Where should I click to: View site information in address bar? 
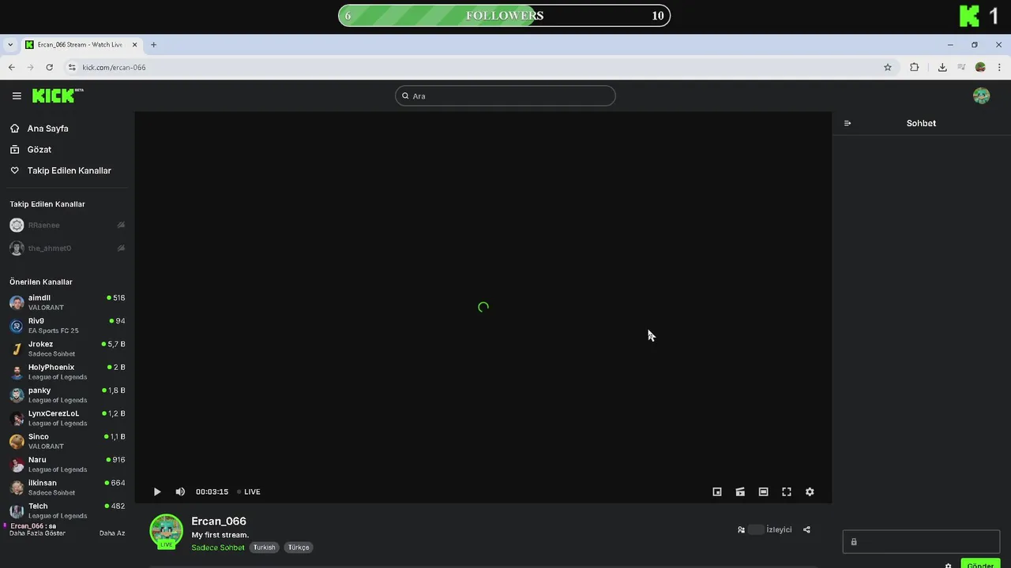72,68
